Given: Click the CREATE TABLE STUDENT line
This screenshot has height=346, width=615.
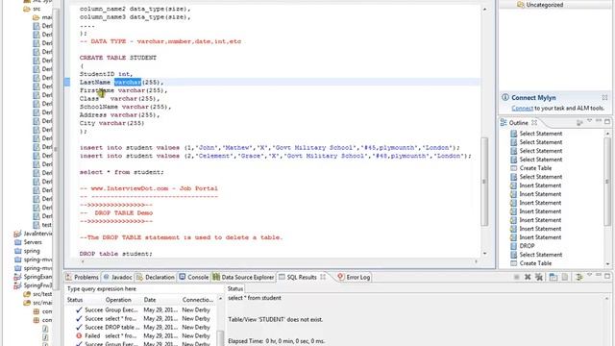Looking at the screenshot, I should tap(117, 58).
